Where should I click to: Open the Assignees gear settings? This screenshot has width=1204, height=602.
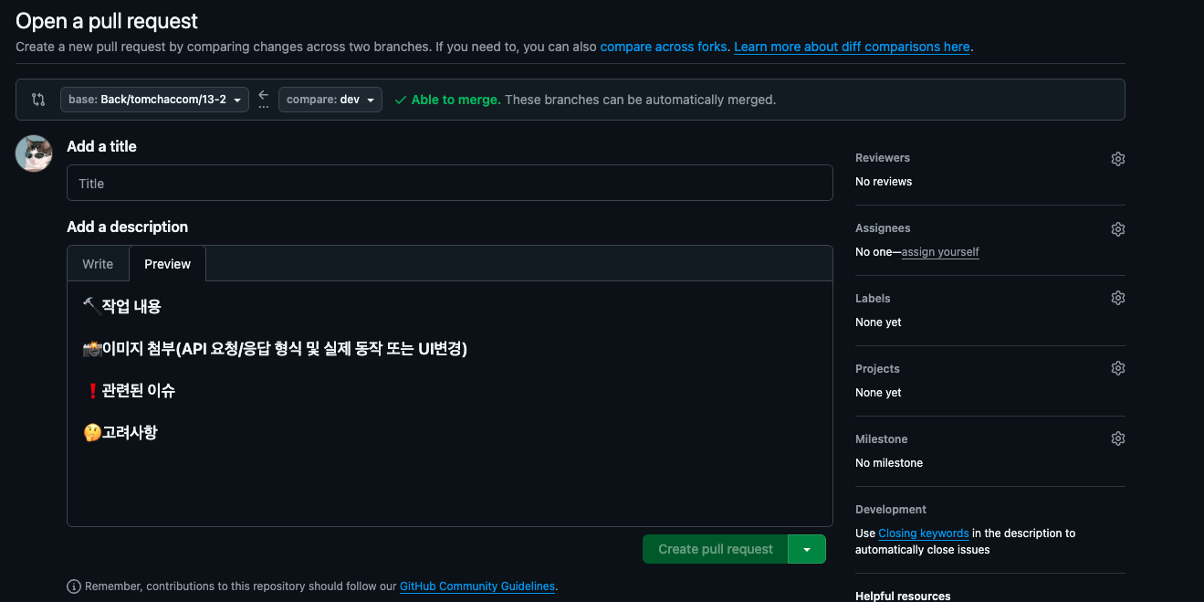tap(1118, 229)
